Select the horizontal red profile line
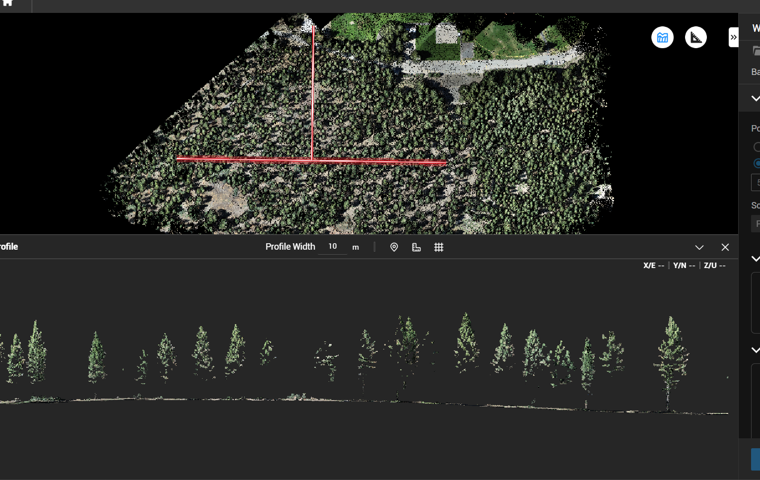Viewport: 760px width, 480px height. pyautogui.click(x=311, y=160)
